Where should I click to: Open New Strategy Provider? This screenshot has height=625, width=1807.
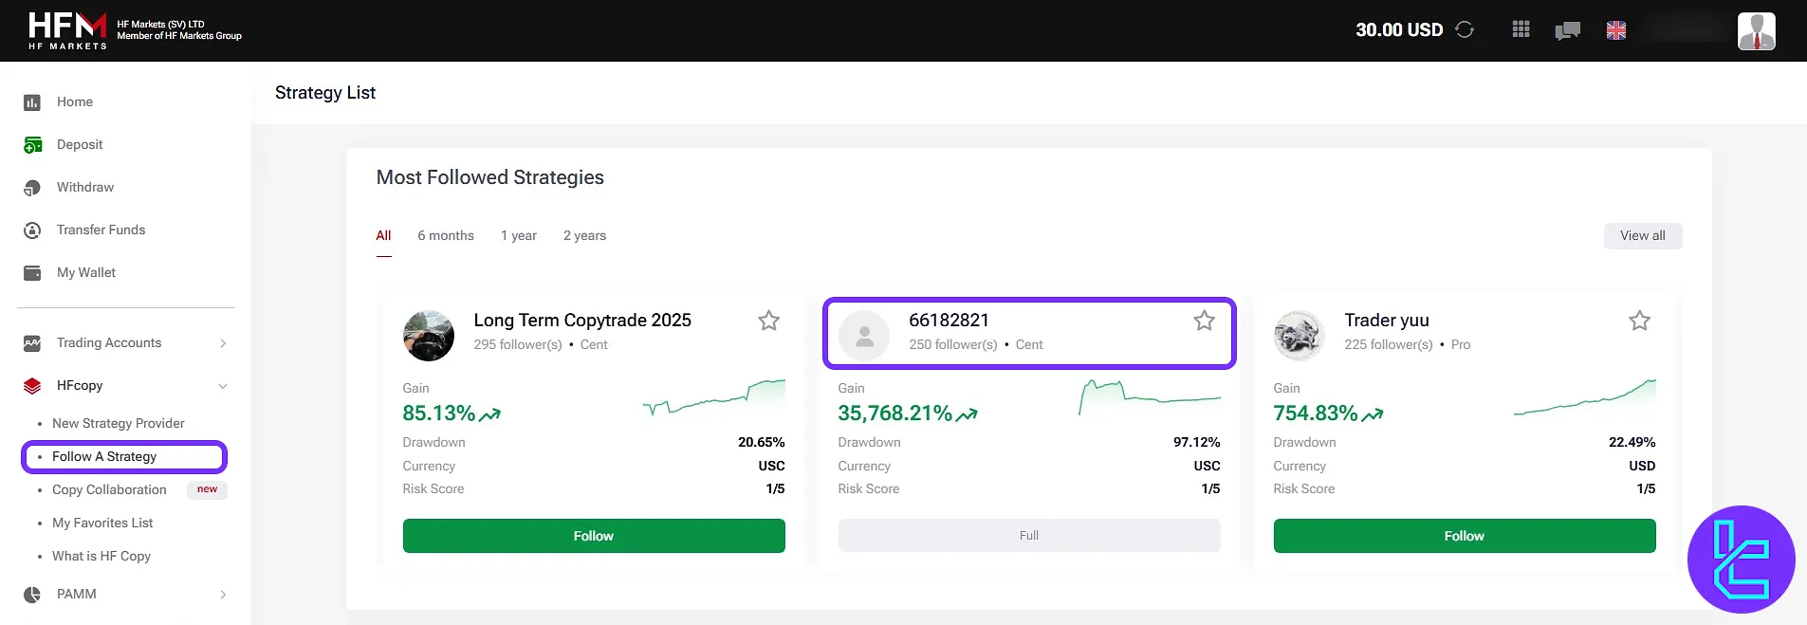click(119, 424)
